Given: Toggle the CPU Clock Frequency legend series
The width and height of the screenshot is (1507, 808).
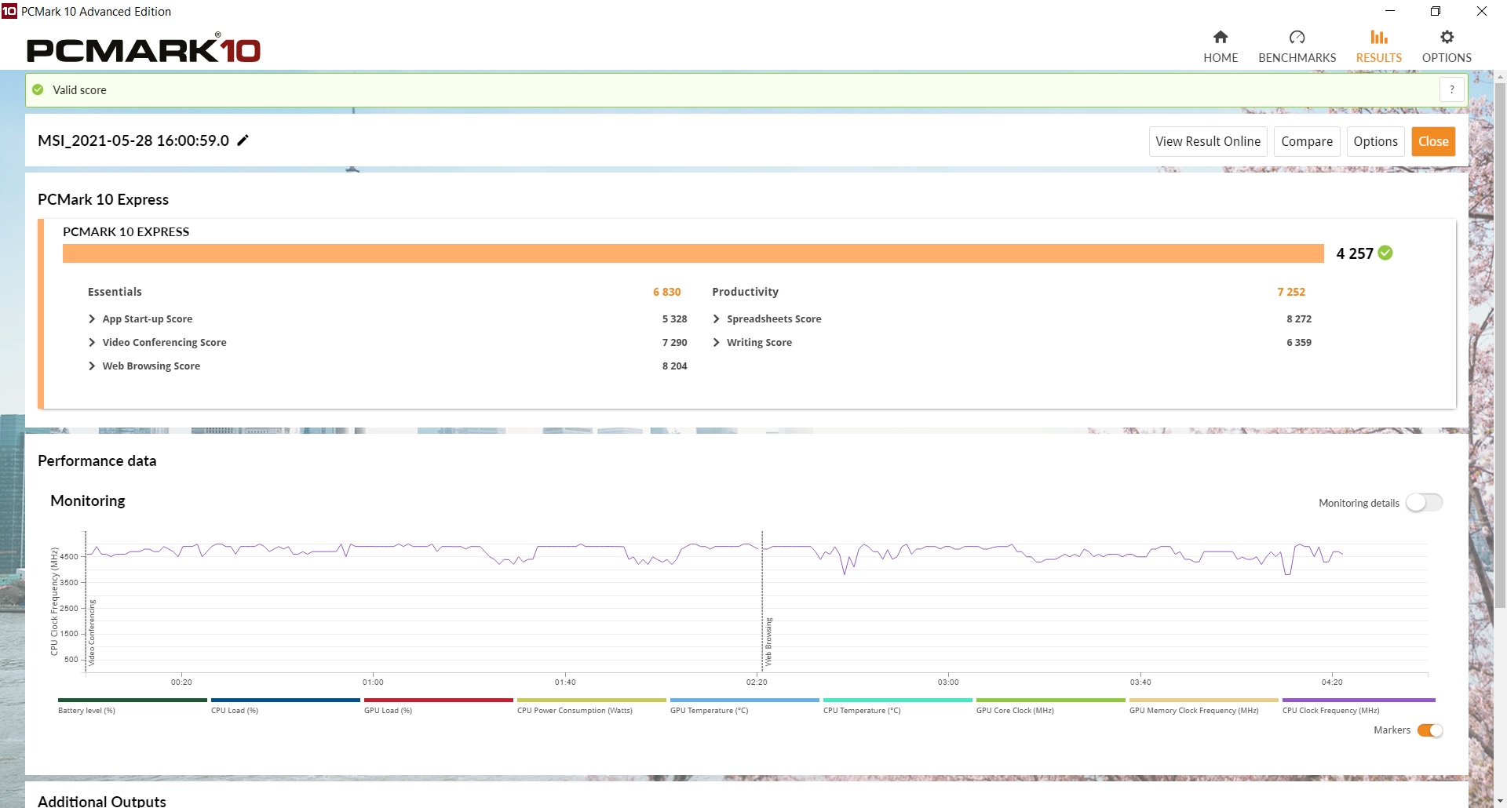Looking at the screenshot, I should [x=1358, y=701].
